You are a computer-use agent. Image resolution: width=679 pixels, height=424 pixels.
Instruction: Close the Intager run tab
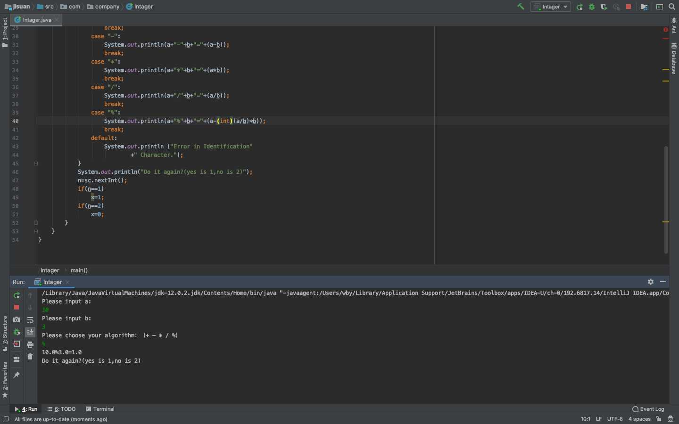pos(67,282)
